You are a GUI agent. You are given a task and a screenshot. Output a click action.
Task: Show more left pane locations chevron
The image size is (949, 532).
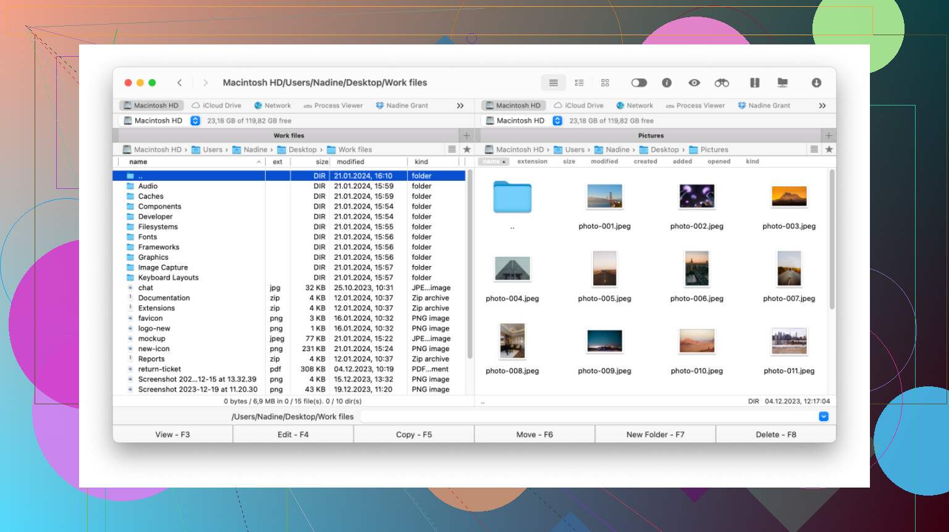point(460,106)
